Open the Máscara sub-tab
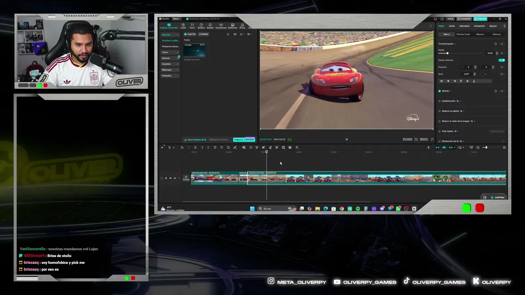 [x=480, y=34]
